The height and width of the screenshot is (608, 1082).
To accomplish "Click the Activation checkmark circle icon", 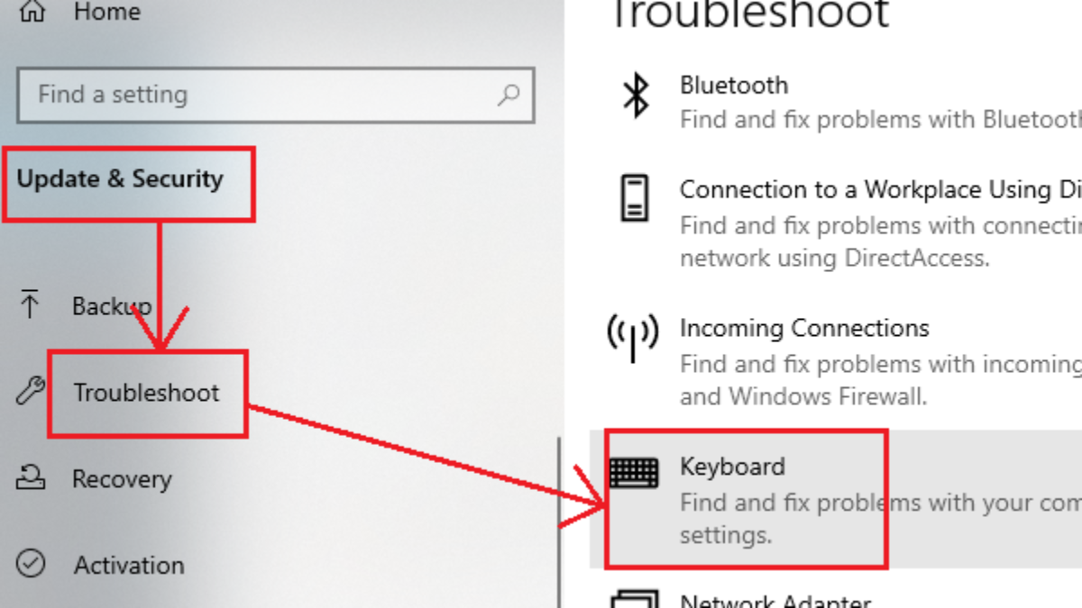I will pos(31,564).
